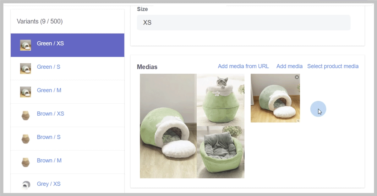Screen dimensions: 377x196
Task: Click Add media from URL link
Action: pos(243,66)
